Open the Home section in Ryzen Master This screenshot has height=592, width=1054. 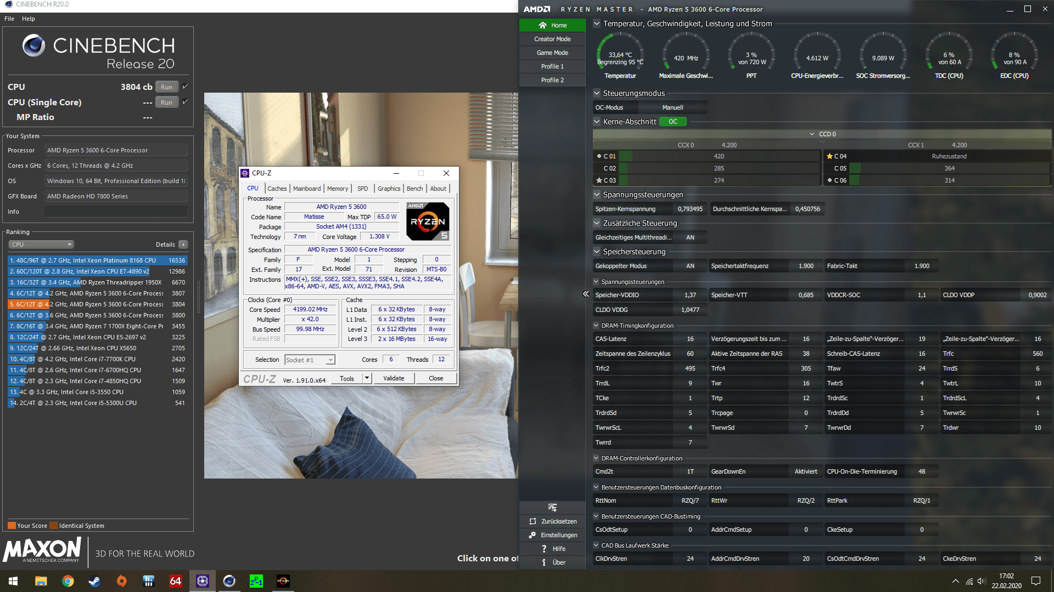click(552, 25)
